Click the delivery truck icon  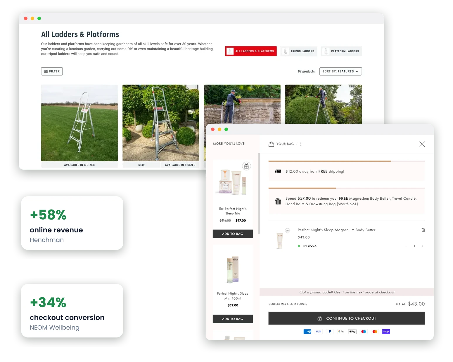[x=278, y=171]
